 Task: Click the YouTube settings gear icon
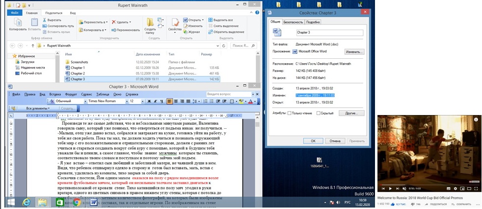click(455, 188)
